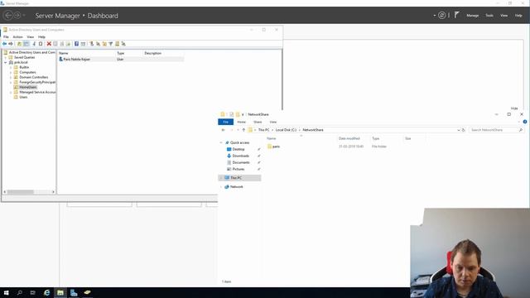Toggle Show/Hide Console Tree icon in AD toolbar
Image resolution: width=530 pixels, height=298 pixels.
pyautogui.click(x=26, y=44)
